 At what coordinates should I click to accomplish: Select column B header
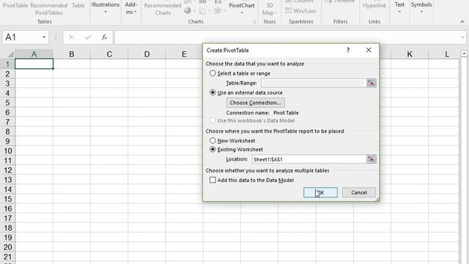coord(72,54)
